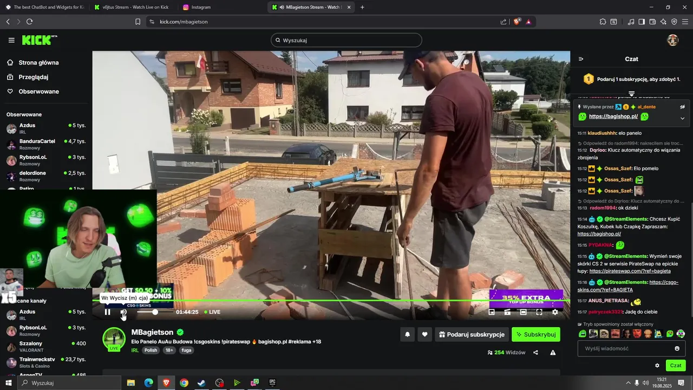
Task: Click Podaruj subskrypcje gift button
Action: pyautogui.click(x=472, y=335)
